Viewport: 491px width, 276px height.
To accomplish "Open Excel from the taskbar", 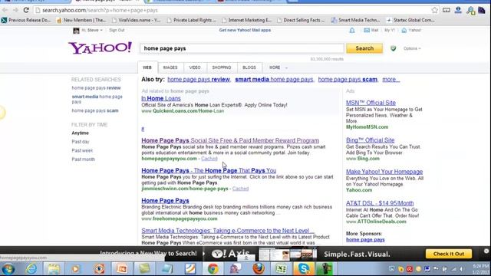I will pos(281,269).
